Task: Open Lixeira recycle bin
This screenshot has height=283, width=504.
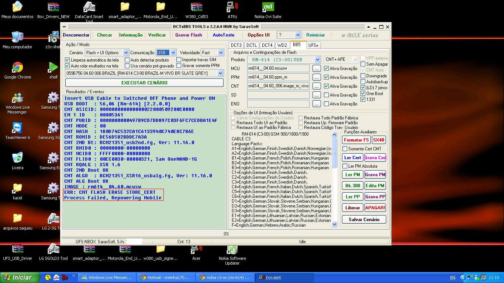Action: 17,161
